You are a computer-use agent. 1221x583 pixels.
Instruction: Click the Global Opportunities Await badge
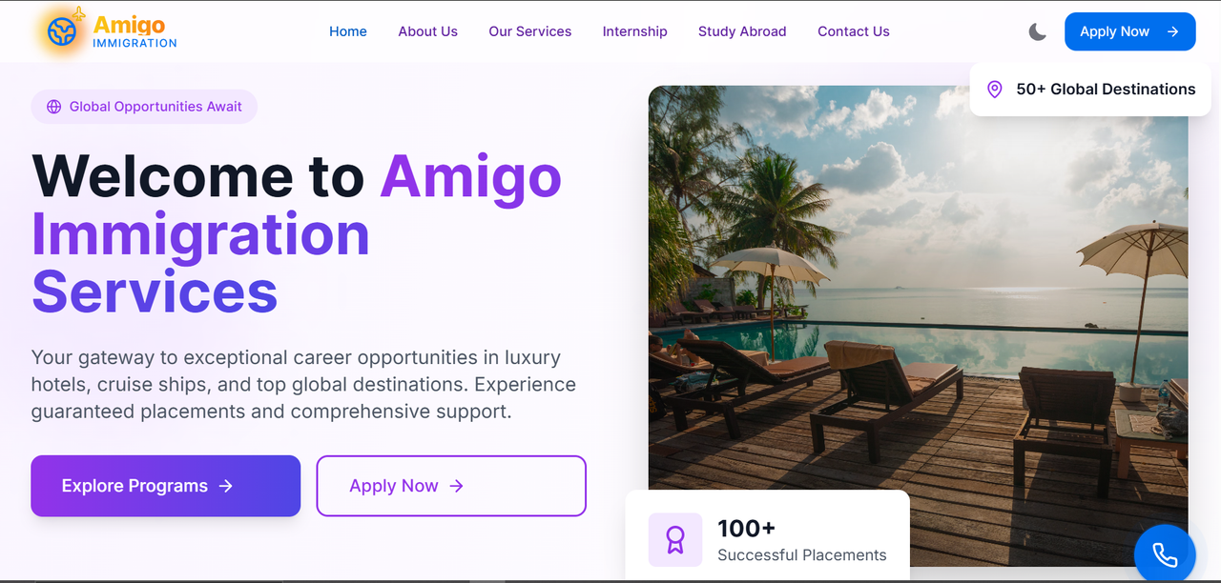point(144,107)
